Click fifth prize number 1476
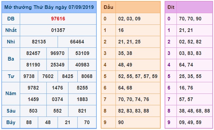This screenshot has height=130, width=214. (x=57, y=88)
